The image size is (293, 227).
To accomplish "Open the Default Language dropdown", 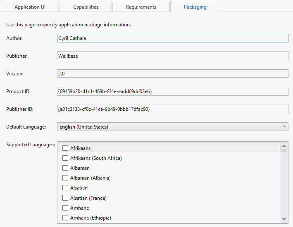I will click(172, 127).
